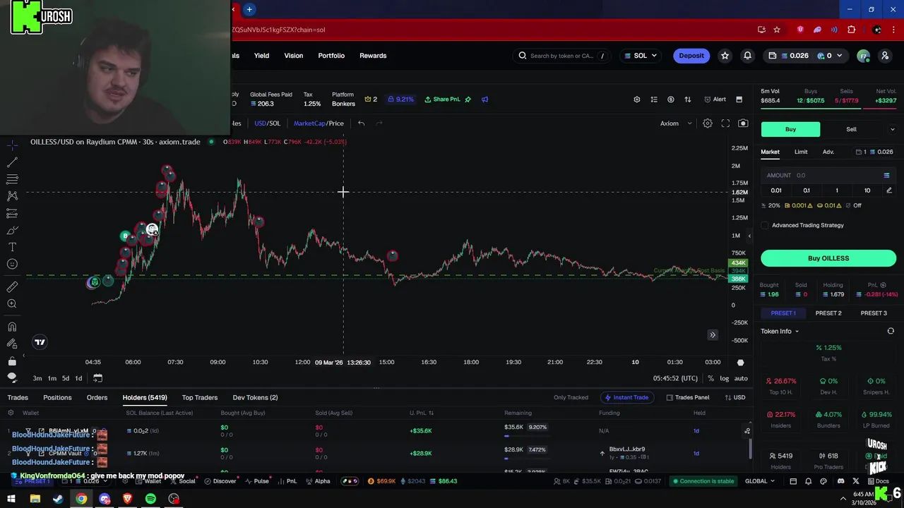The width and height of the screenshot is (904, 508).
Task: Open the Yield menu
Action: pyautogui.click(x=261, y=56)
